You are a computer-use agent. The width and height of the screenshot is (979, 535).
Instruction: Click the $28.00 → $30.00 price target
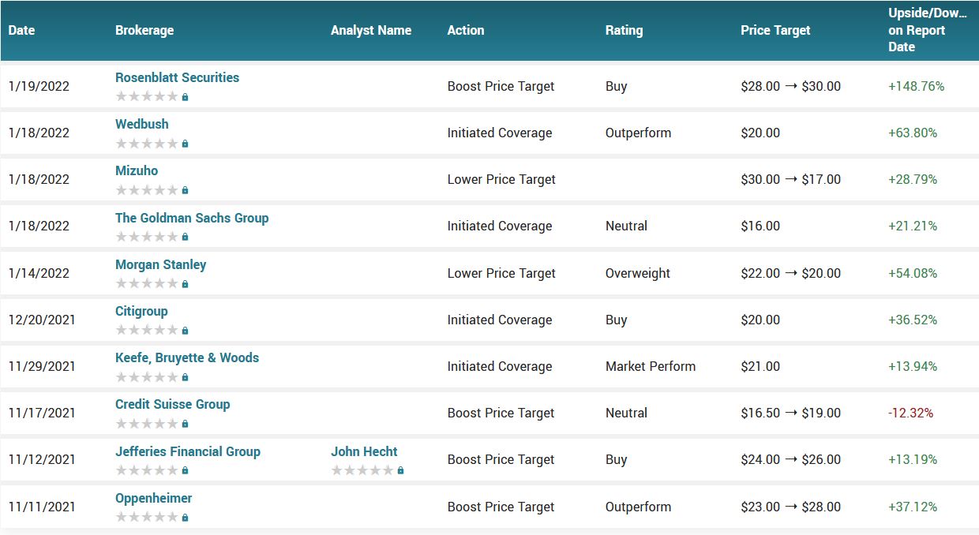pyautogui.click(x=790, y=86)
